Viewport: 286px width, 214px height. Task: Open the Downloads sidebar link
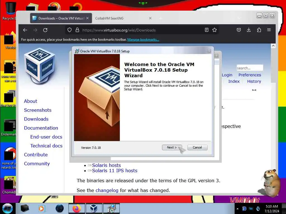tap(36, 119)
